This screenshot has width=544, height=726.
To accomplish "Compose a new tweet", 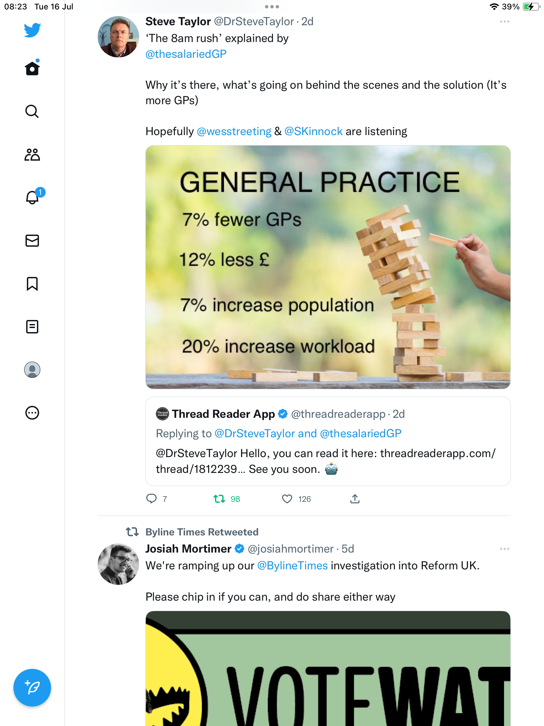I will coord(32,687).
